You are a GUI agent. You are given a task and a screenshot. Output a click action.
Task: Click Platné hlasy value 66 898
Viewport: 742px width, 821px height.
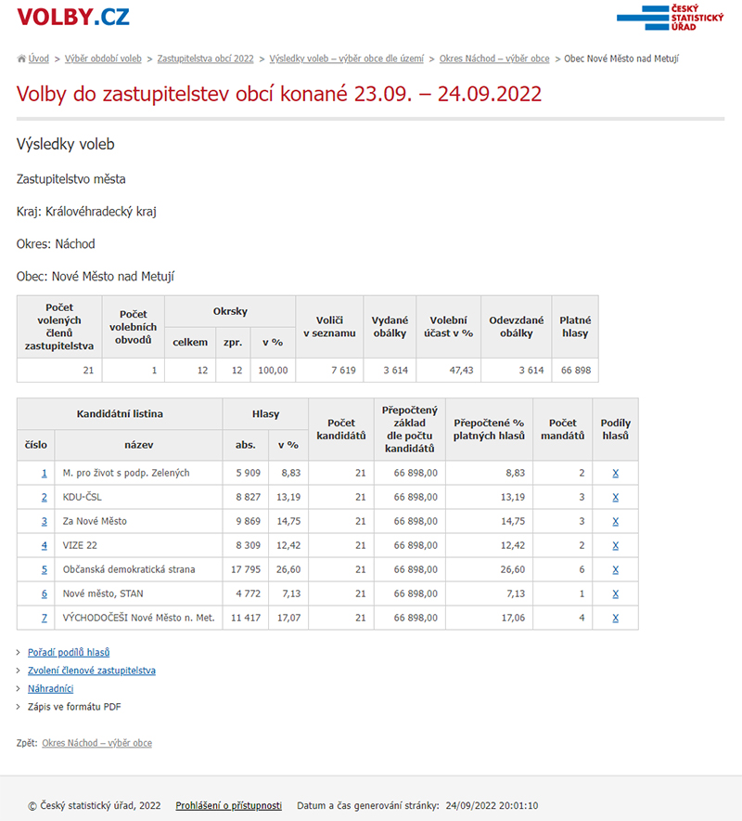(576, 371)
